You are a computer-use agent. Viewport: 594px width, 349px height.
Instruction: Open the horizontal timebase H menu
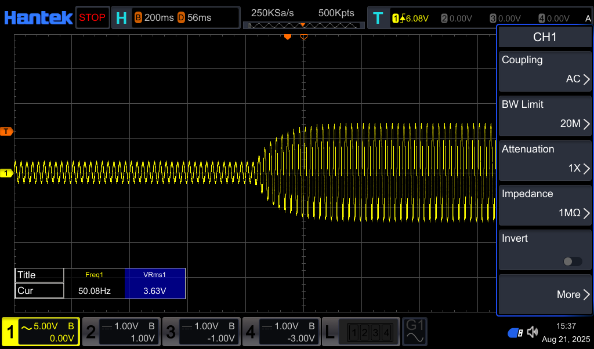point(121,18)
